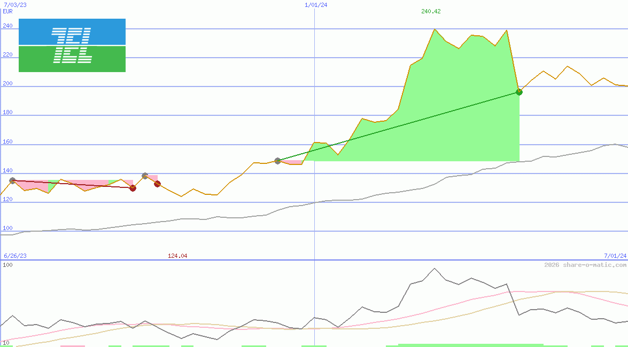Screen dimensions: 628x347
Task: Click the gray marker at the small peak near 138
Action: [145, 176]
